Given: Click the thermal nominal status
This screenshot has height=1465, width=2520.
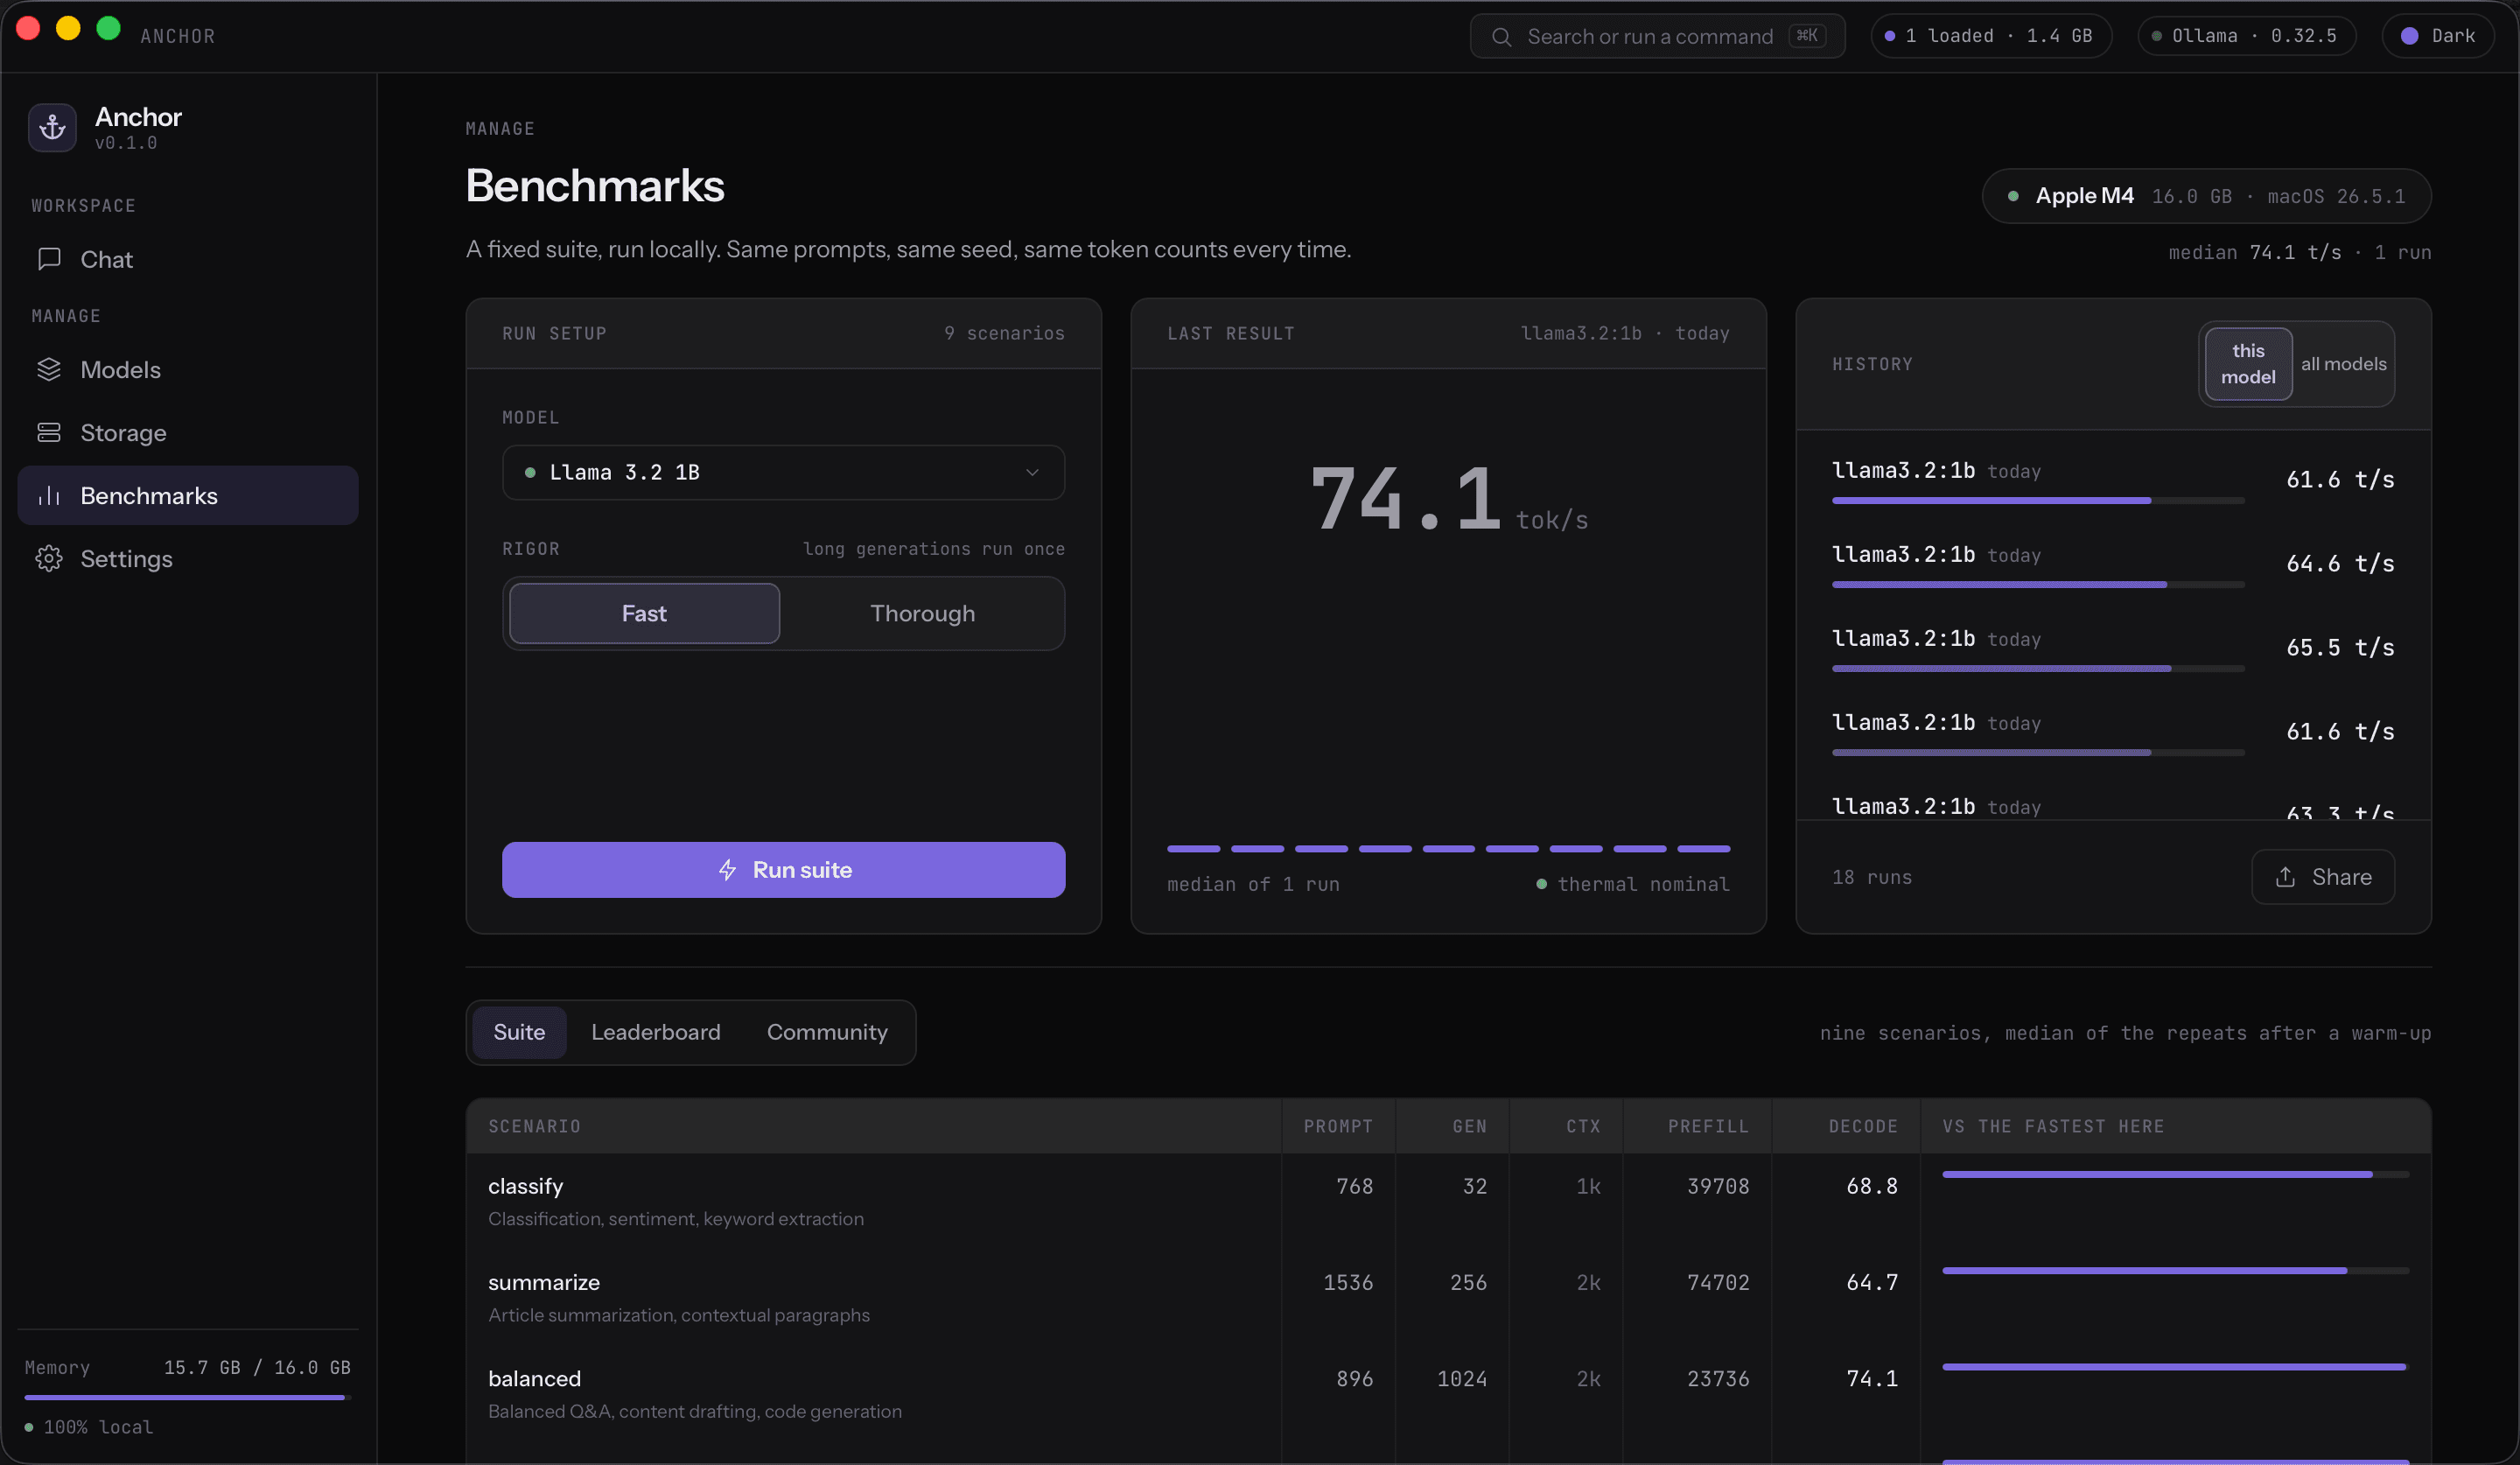Looking at the screenshot, I should click(x=1633, y=884).
